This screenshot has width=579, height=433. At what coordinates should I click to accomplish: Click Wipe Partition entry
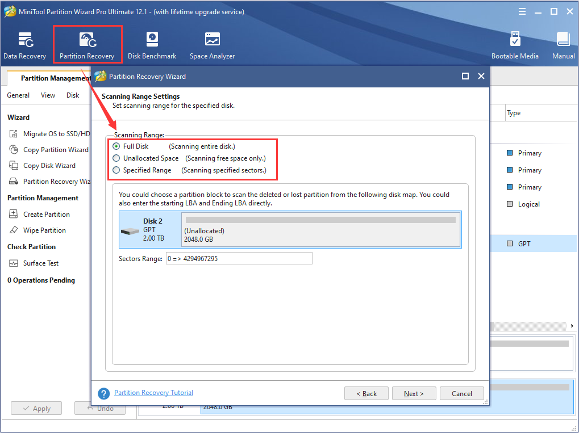pyautogui.click(x=44, y=230)
